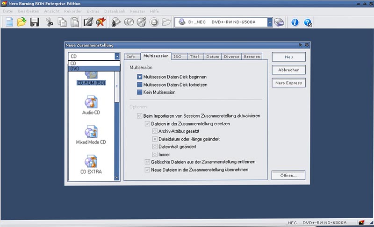Image resolution: width=374 pixels, height=227 pixels.
Task: Click the Paste clipboard icon
Action: pos(75,22)
